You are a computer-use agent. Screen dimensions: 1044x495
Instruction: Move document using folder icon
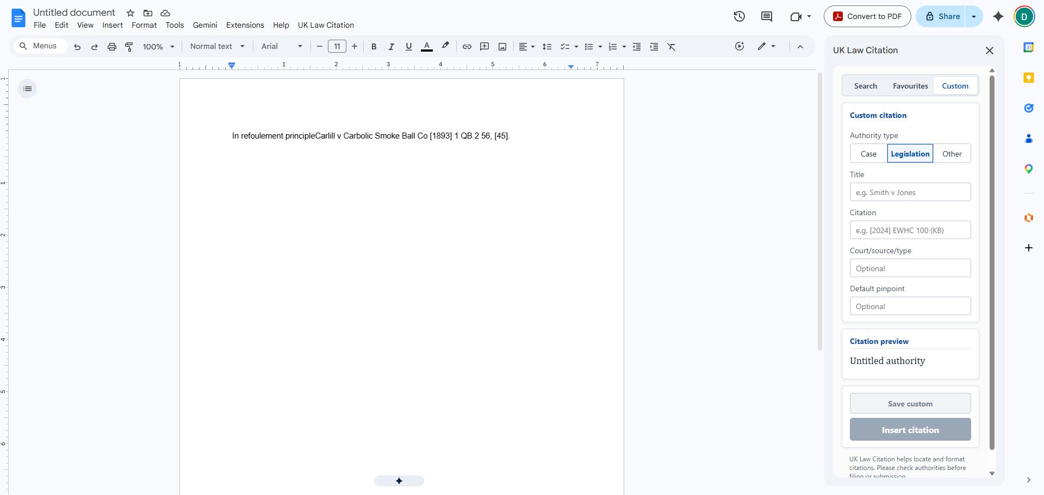pyautogui.click(x=148, y=13)
